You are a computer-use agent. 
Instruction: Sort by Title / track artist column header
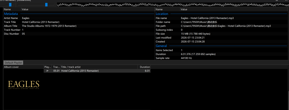(99, 67)
